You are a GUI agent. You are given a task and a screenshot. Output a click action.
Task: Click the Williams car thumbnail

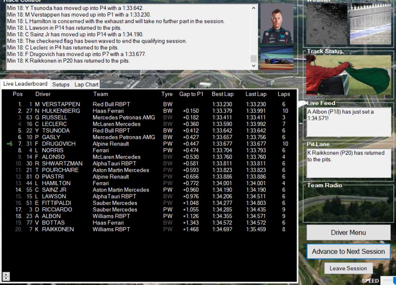(277, 58)
